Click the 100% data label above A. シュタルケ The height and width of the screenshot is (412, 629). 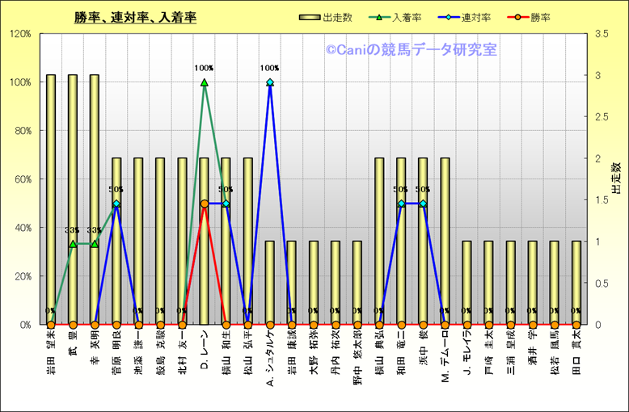pos(270,69)
